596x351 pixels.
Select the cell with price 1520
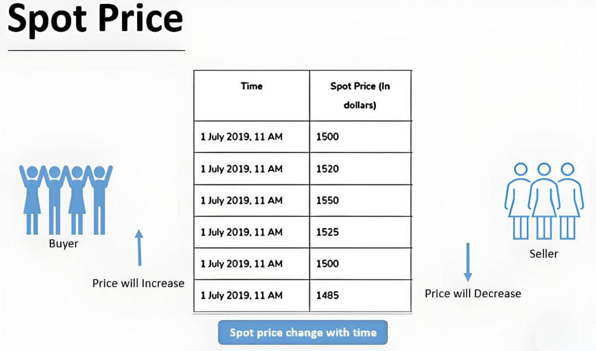(360, 169)
